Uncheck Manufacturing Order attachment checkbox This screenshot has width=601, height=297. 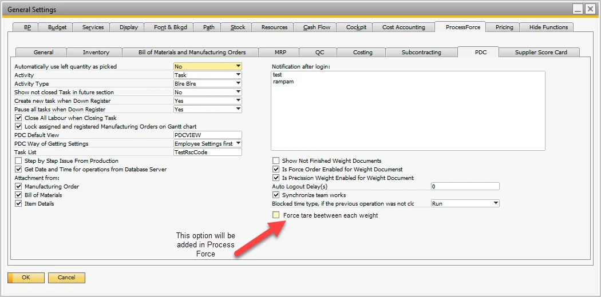(x=18, y=187)
